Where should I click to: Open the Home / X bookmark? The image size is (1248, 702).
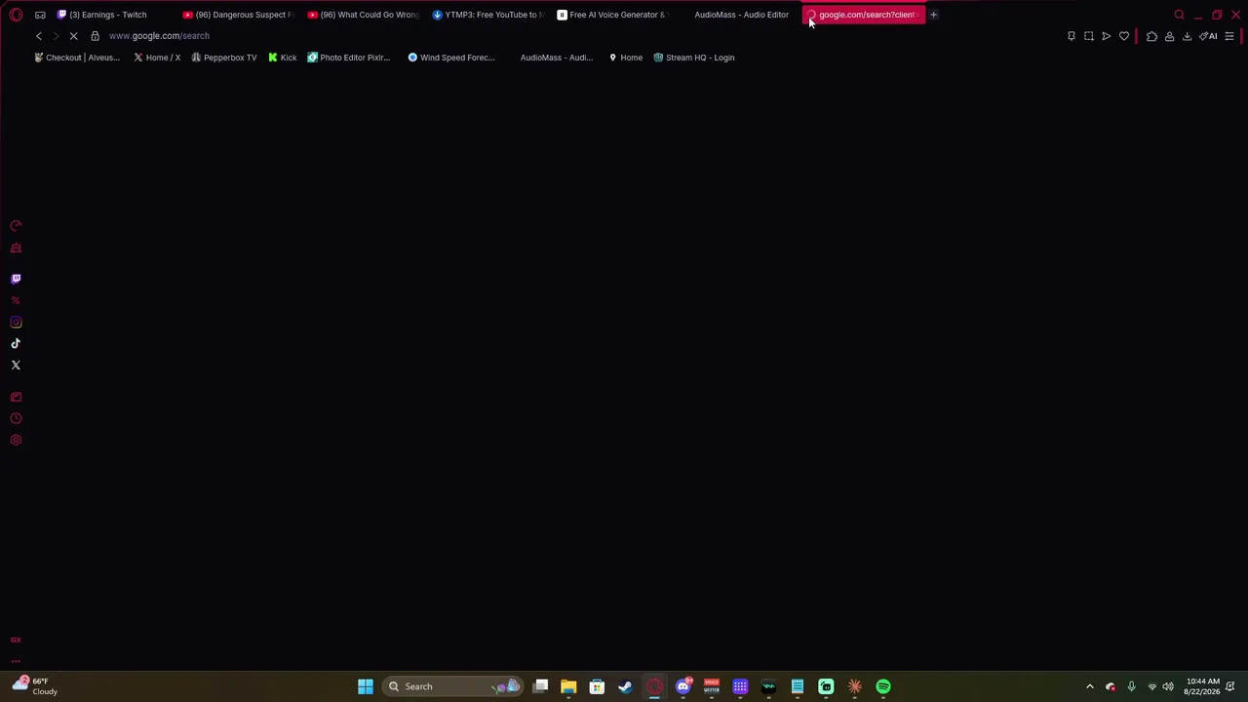(x=157, y=58)
